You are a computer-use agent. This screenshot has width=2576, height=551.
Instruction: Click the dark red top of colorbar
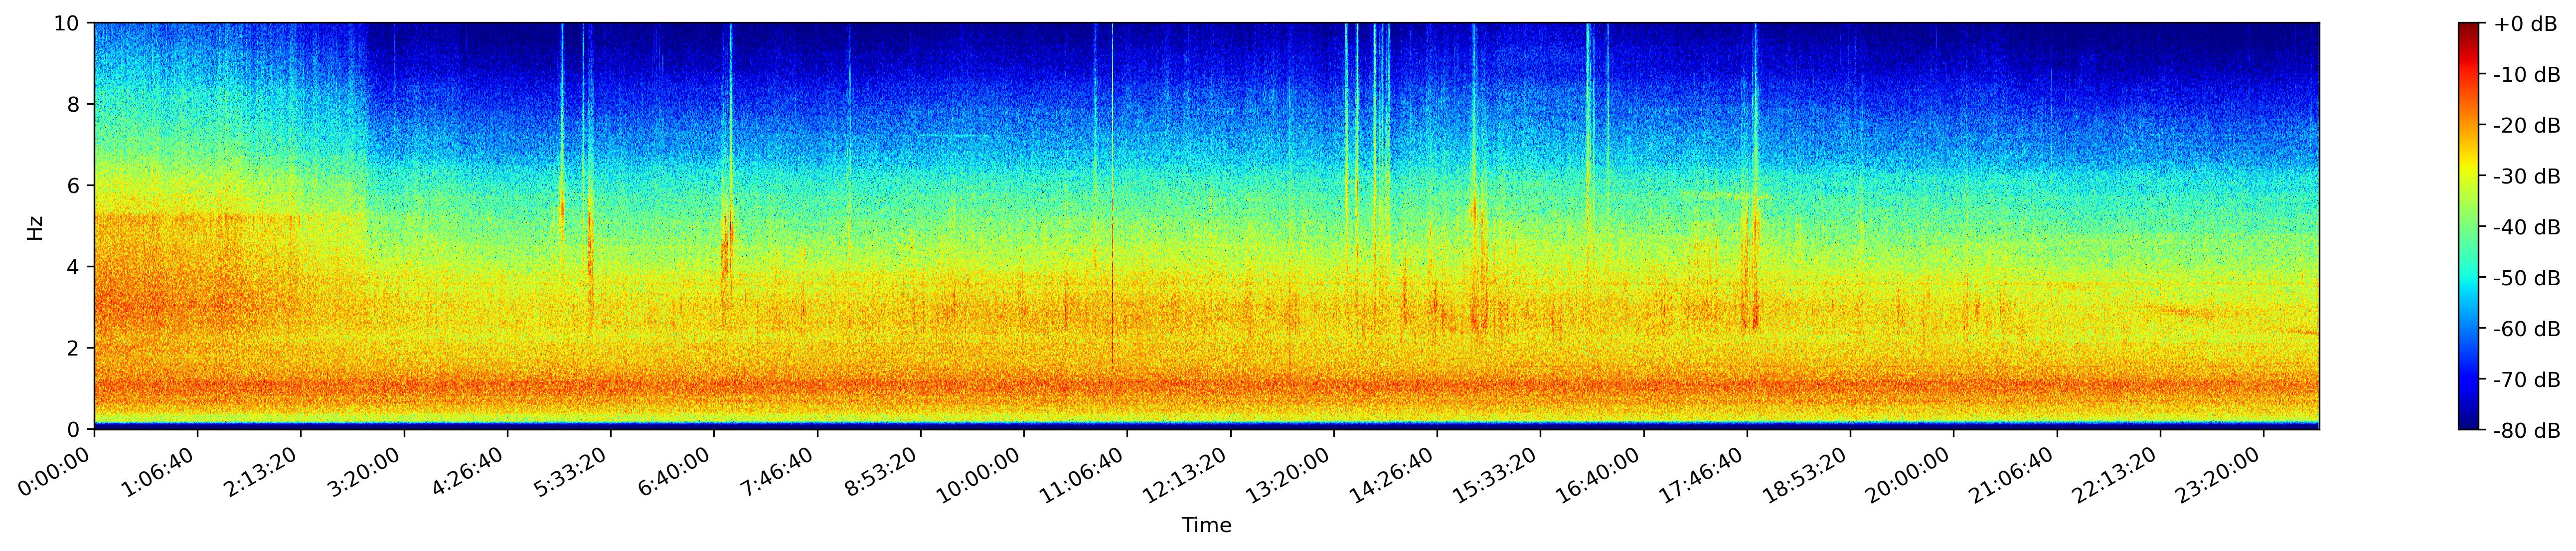pos(2470,28)
